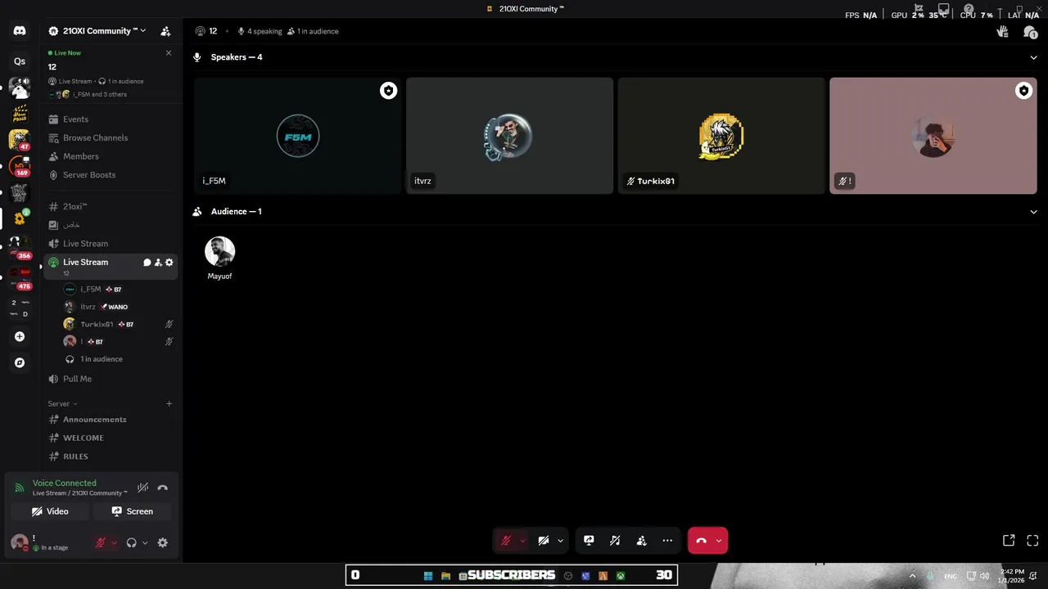The height and width of the screenshot is (589, 1048).
Task: Toggle camera in bottom control bar
Action: click(543, 541)
